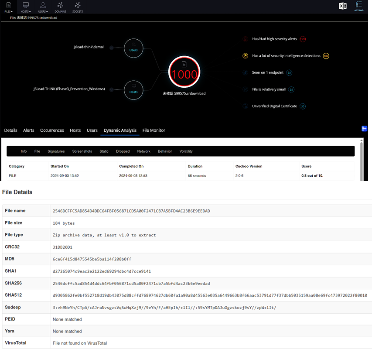Screen dimensions: 372x349
Task: Expand the Users dropdown in toolbar
Action: pyautogui.click(x=43, y=7)
